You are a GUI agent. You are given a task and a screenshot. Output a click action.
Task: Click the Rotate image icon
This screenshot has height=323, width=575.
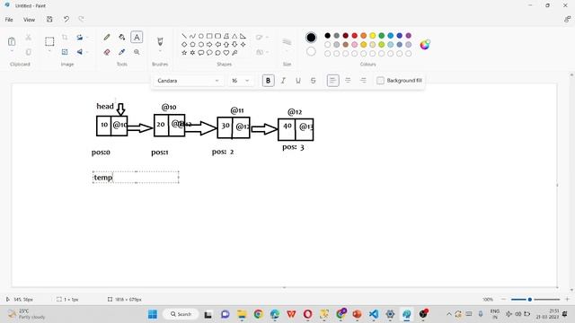click(x=80, y=37)
